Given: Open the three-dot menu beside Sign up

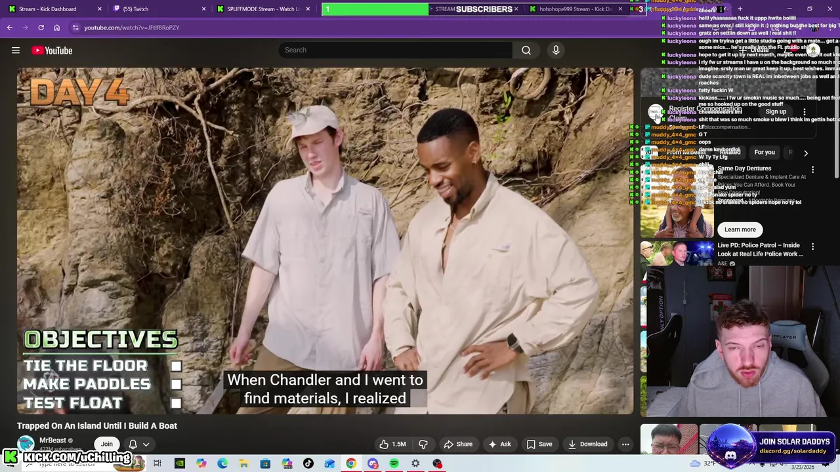Looking at the screenshot, I should tap(805, 112).
